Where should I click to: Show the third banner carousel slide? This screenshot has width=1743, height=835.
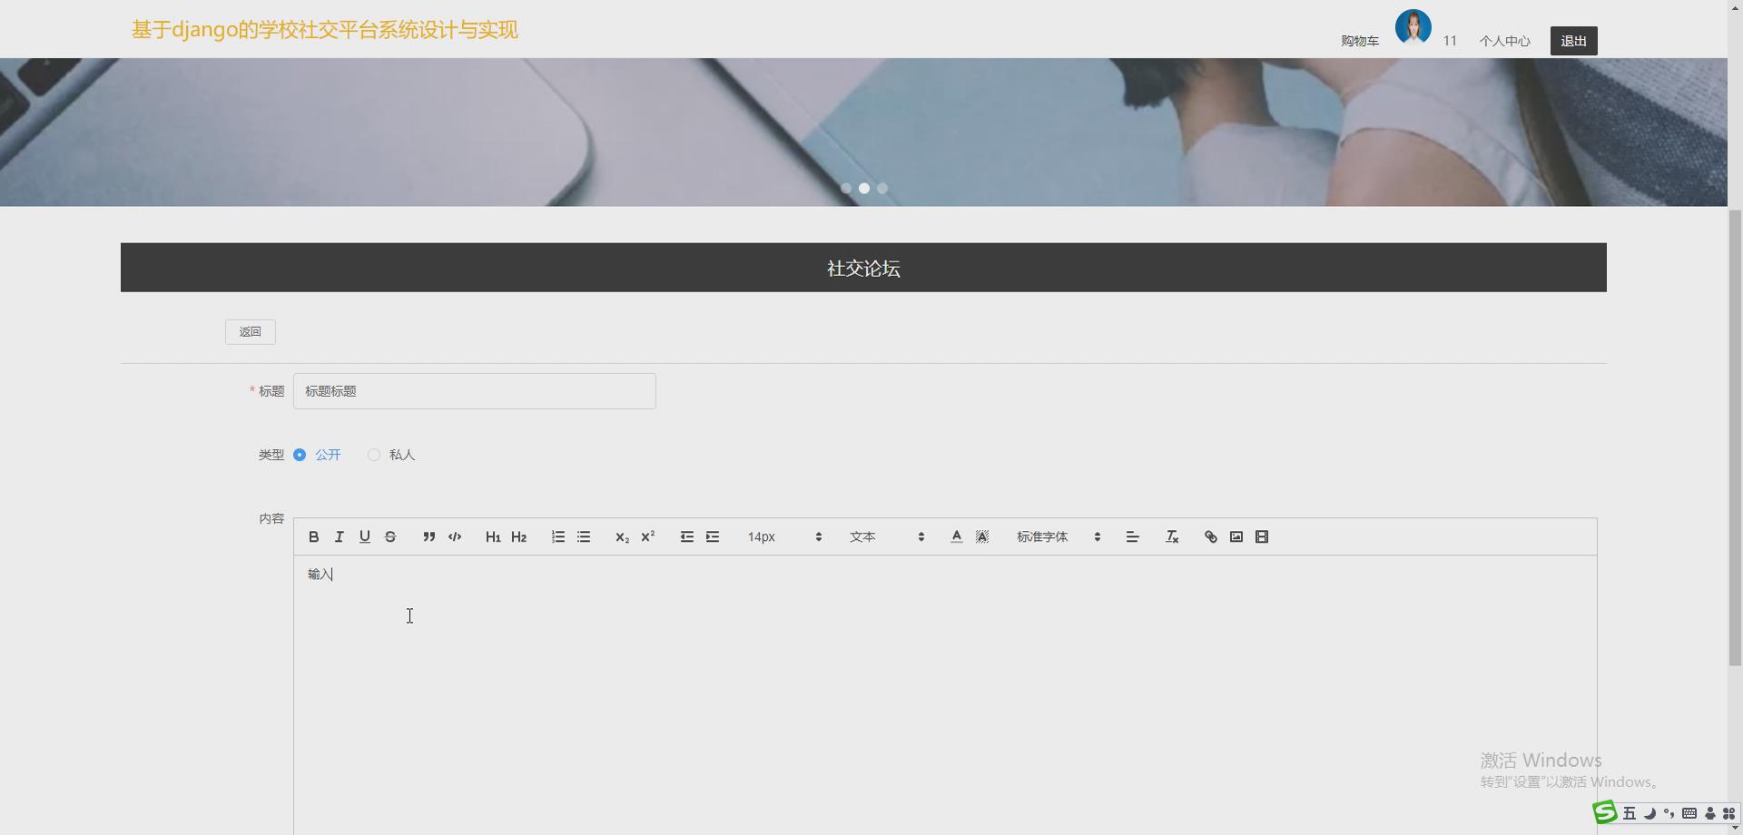coord(882,189)
